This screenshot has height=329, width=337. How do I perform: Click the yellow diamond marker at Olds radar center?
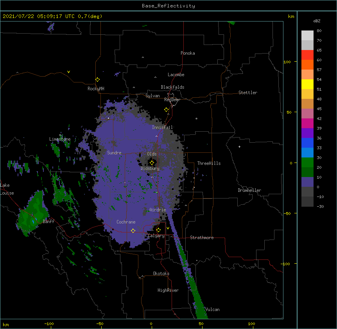click(152, 163)
